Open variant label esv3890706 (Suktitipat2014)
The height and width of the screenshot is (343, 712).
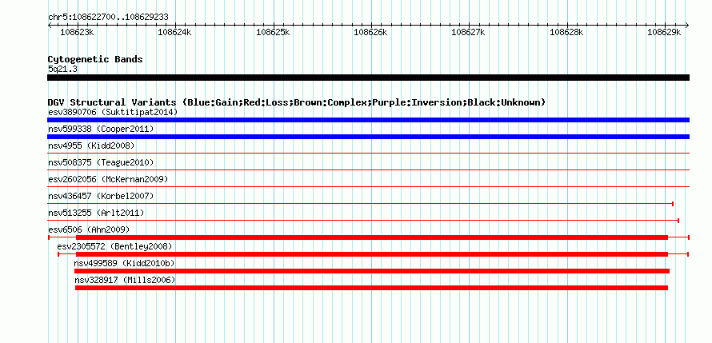(113, 112)
